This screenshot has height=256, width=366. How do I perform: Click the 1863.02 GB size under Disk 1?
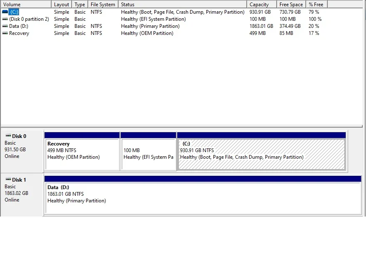pos(16,193)
